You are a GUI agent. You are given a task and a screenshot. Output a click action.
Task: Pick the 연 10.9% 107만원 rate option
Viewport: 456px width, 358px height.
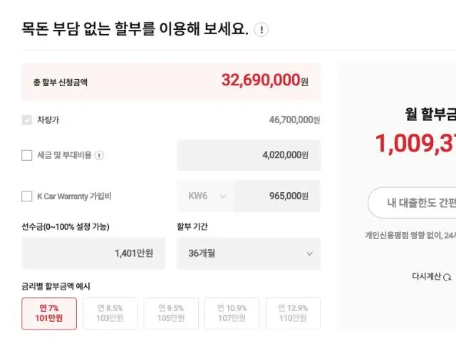pyautogui.click(x=232, y=313)
